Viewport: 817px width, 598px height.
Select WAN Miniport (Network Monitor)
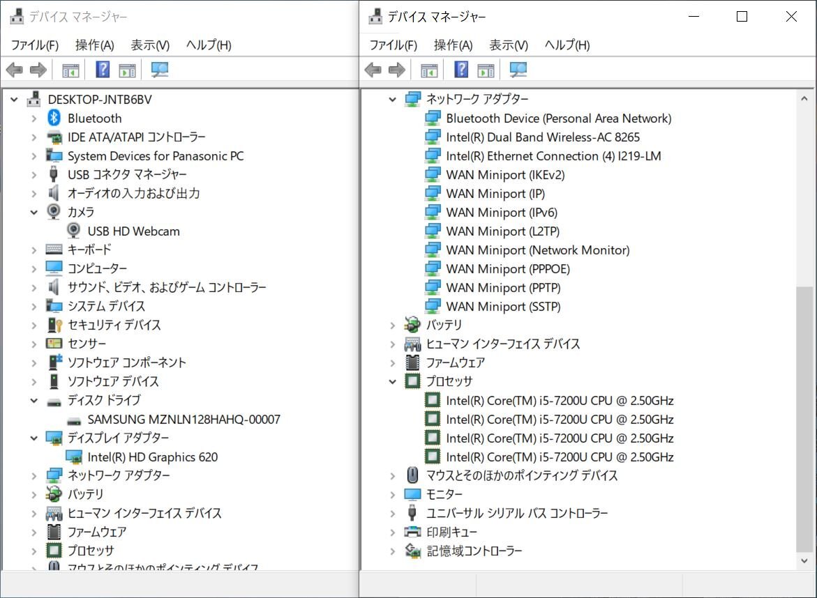(x=538, y=250)
